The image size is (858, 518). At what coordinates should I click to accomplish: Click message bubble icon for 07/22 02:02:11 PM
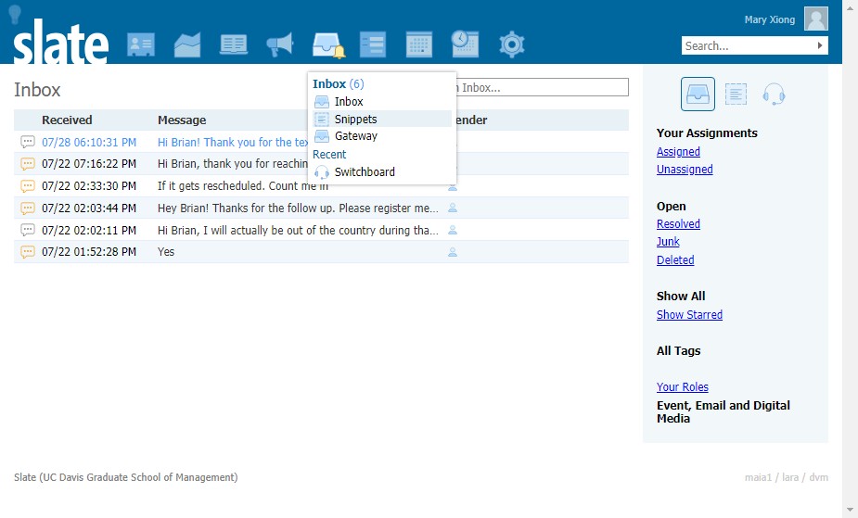(x=27, y=230)
